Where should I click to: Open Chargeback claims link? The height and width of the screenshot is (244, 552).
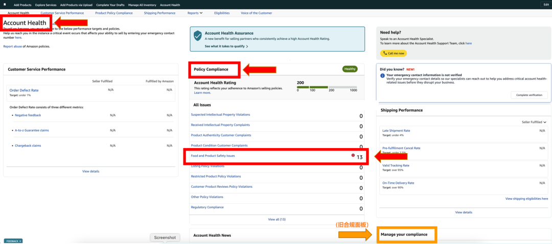coord(28,145)
